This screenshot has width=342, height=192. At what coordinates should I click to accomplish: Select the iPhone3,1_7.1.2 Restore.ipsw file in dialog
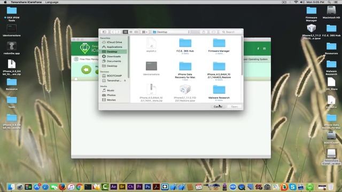click(185, 93)
